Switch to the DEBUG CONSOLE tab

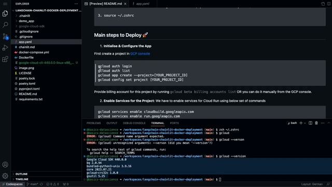coord(134,123)
